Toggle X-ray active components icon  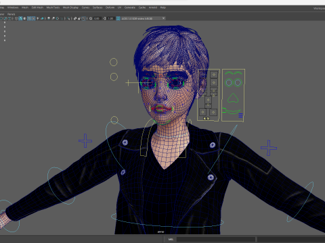(x=79, y=18)
